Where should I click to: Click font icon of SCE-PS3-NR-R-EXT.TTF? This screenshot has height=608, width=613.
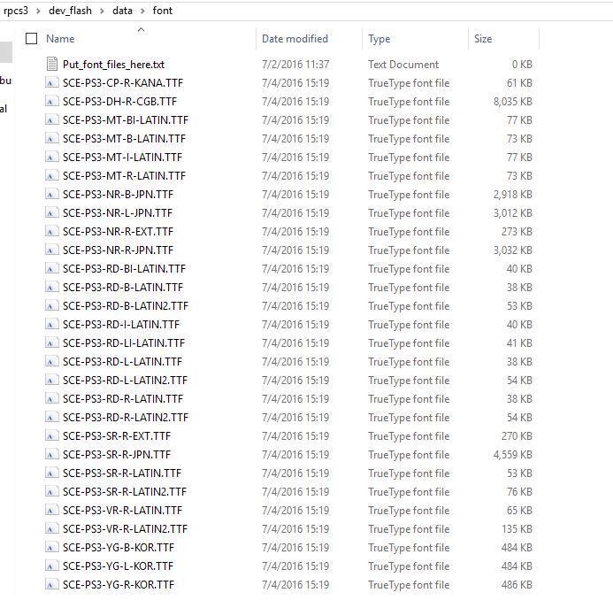[51, 232]
